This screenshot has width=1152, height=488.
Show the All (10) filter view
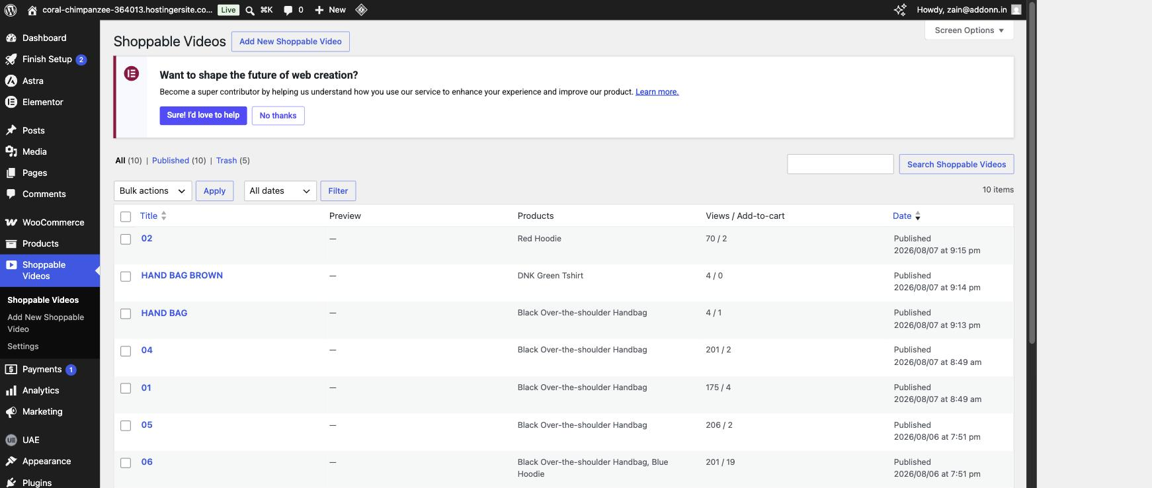click(128, 160)
